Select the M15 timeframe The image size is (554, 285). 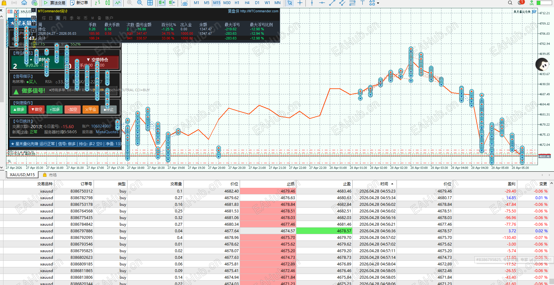(x=217, y=3)
